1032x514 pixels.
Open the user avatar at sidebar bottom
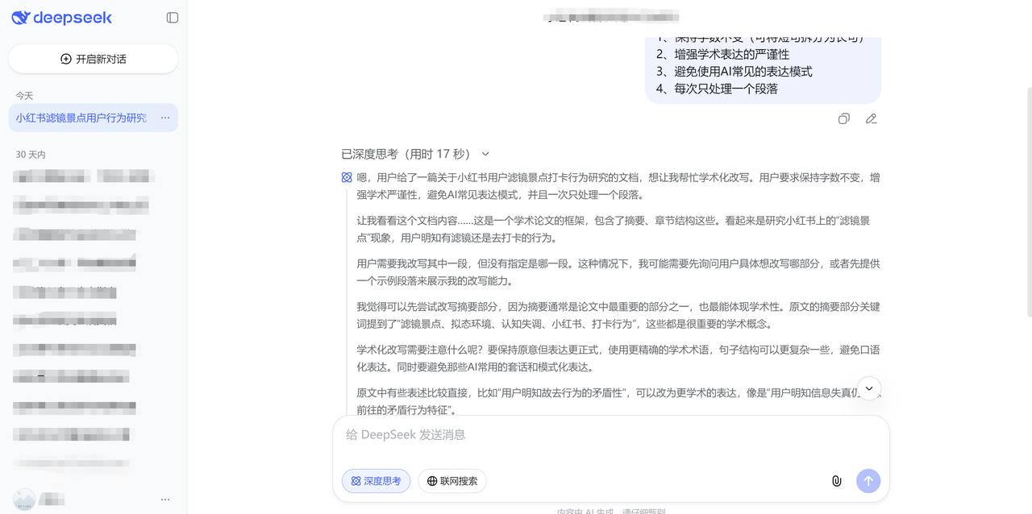25,499
